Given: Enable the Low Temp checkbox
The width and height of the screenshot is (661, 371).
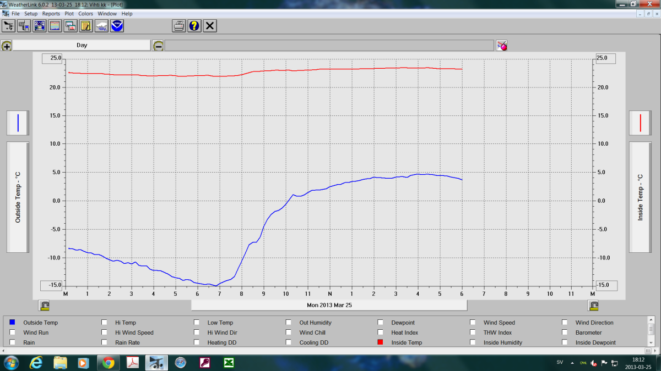Looking at the screenshot, I should pos(197,323).
